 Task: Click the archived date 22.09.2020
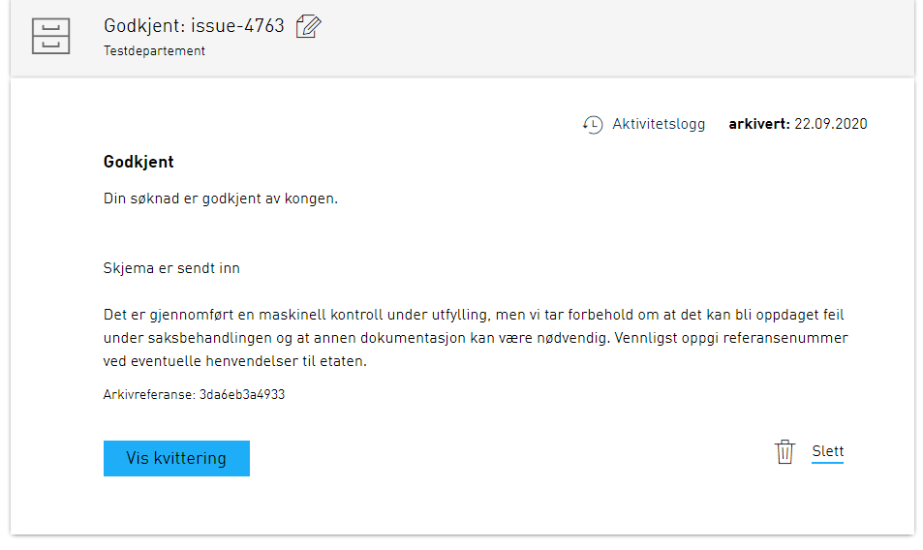click(x=830, y=124)
